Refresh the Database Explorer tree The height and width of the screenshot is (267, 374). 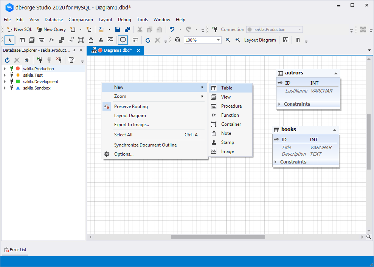tap(7, 60)
